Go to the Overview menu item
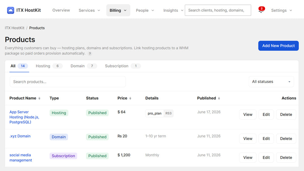 [x=61, y=10]
